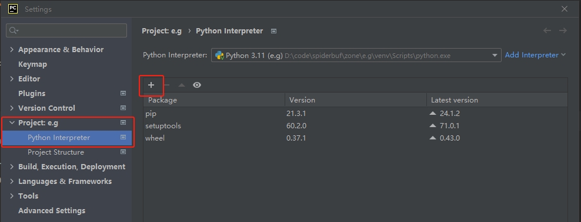The image size is (581, 222).
Task: Toggle the show early releases eye icon
Action: (197, 85)
